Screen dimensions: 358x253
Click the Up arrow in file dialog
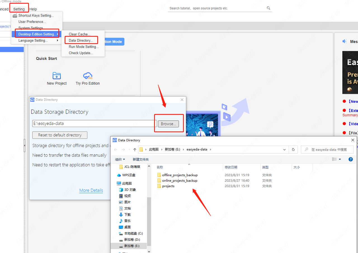pyautogui.click(x=135, y=149)
